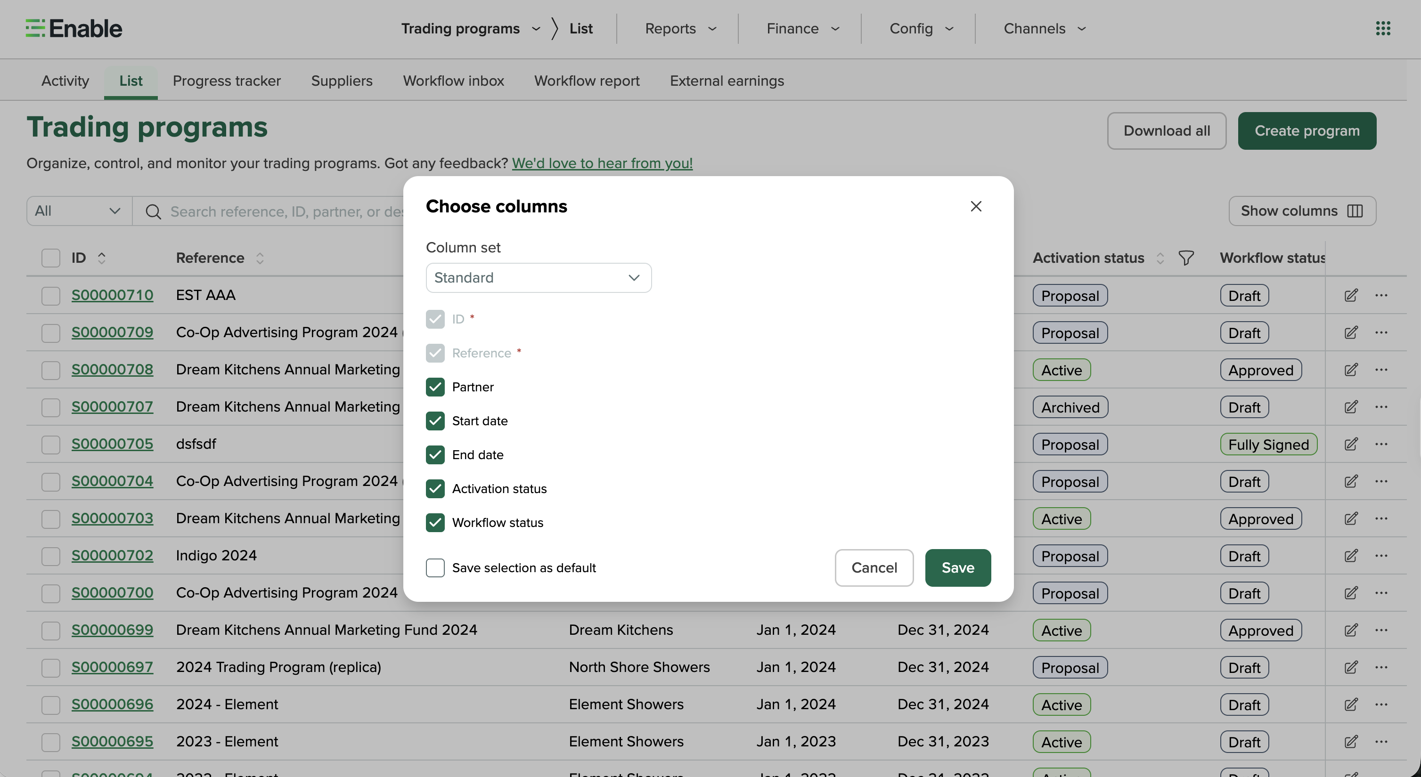This screenshot has height=777, width=1421.
Task: Uncheck the Start date column checkbox
Action: [x=435, y=421]
